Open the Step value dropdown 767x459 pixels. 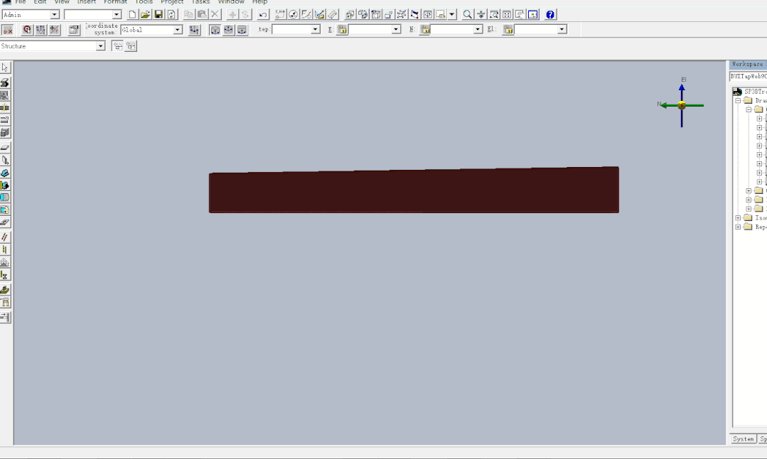[316, 29]
